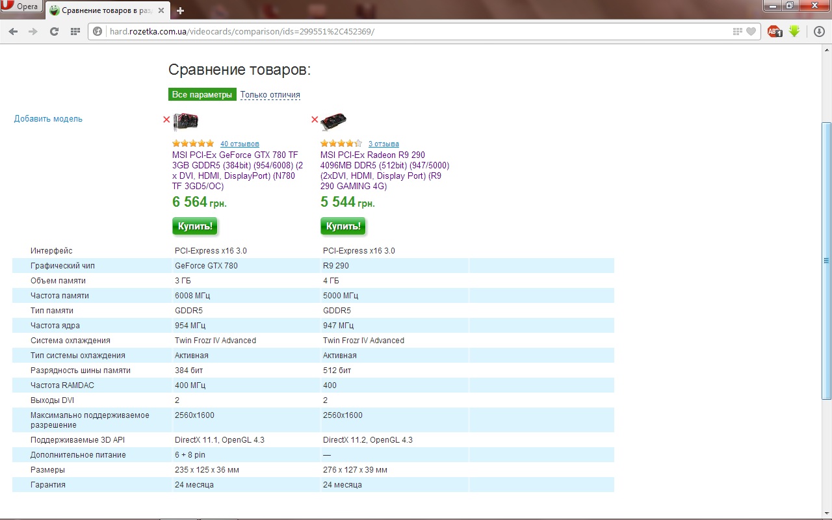
Task: Click the green download arrow extension icon
Action: click(x=794, y=31)
